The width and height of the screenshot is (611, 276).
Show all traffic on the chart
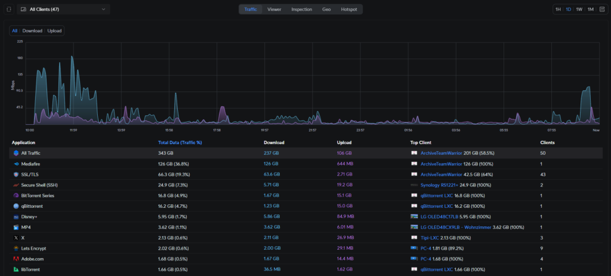14,30
